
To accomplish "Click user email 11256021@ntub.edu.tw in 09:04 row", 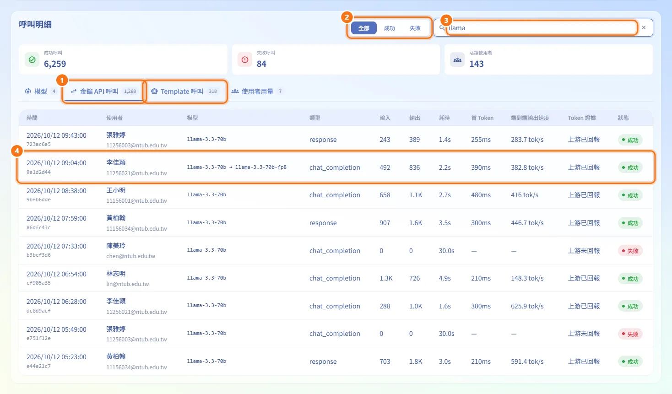I will [x=136, y=173].
